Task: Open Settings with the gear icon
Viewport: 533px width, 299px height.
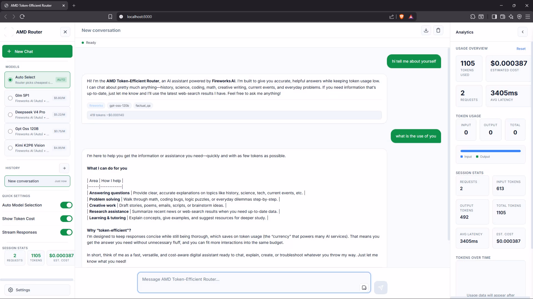Action: pos(37,290)
